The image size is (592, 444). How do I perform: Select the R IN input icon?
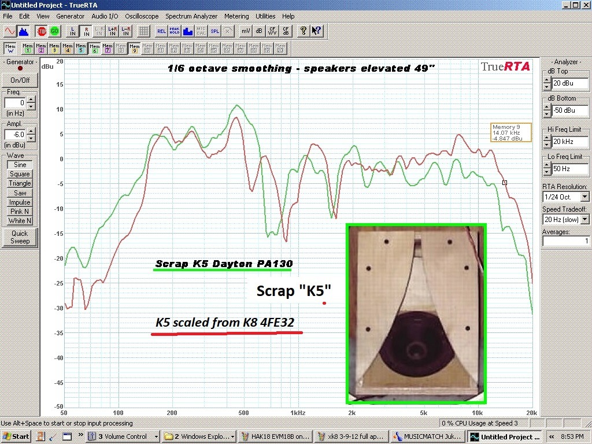pos(86,31)
